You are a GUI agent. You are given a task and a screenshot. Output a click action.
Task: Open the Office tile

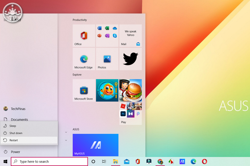click(84, 35)
